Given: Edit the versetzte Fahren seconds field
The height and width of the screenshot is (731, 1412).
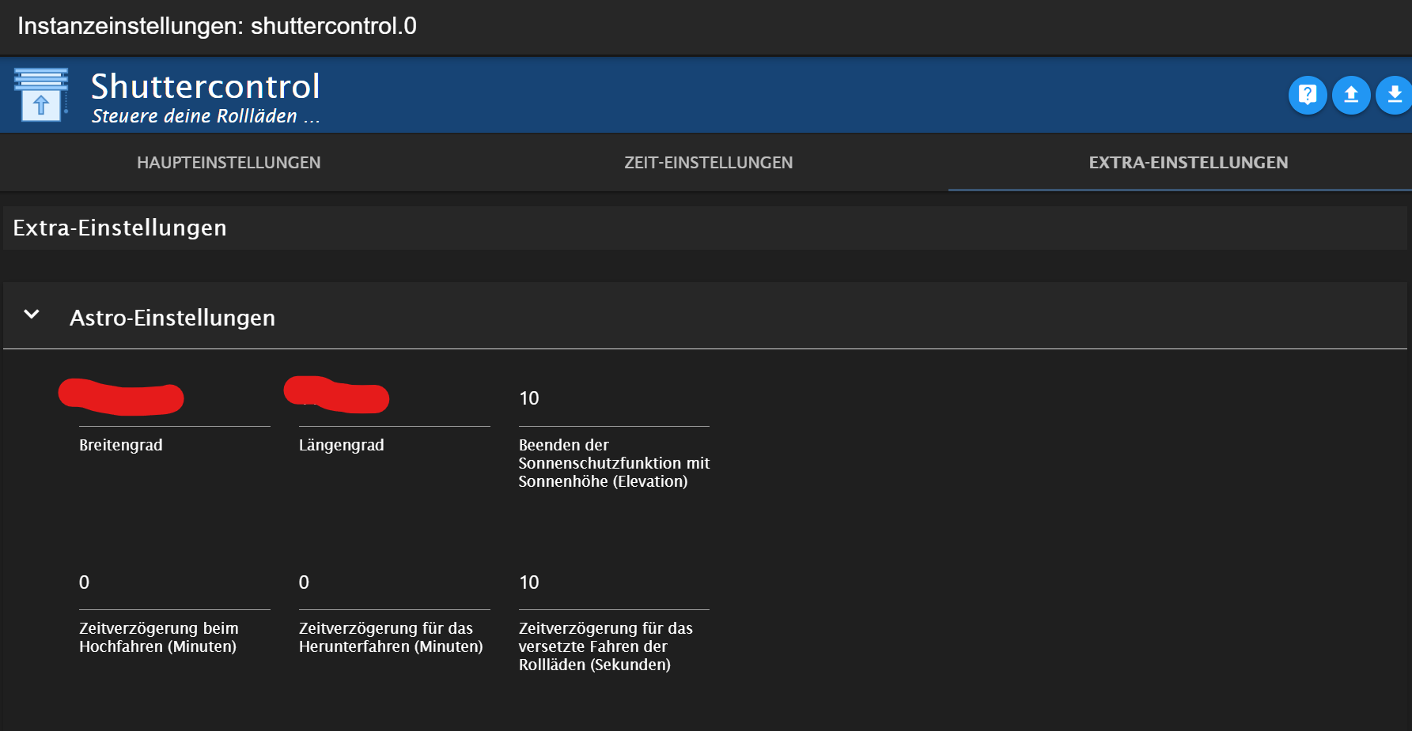Looking at the screenshot, I should click(614, 582).
